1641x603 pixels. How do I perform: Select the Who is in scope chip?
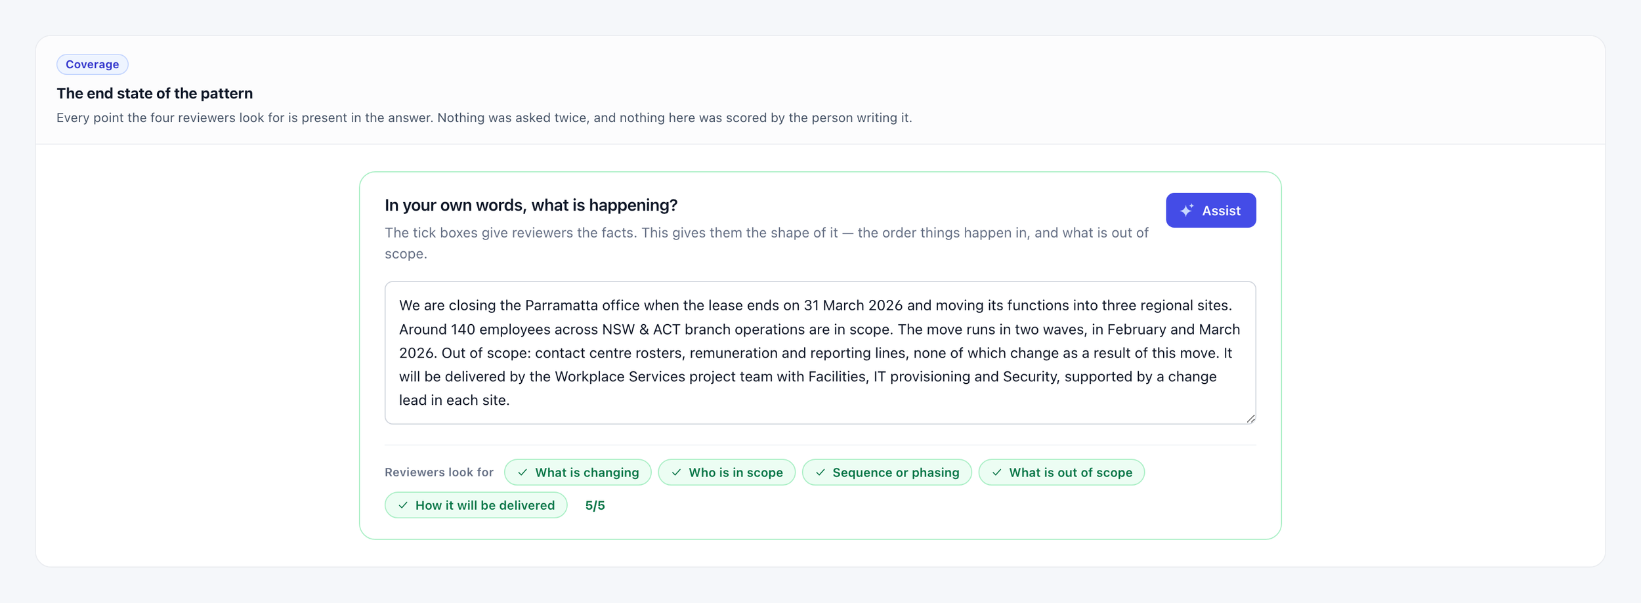[x=727, y=472]
